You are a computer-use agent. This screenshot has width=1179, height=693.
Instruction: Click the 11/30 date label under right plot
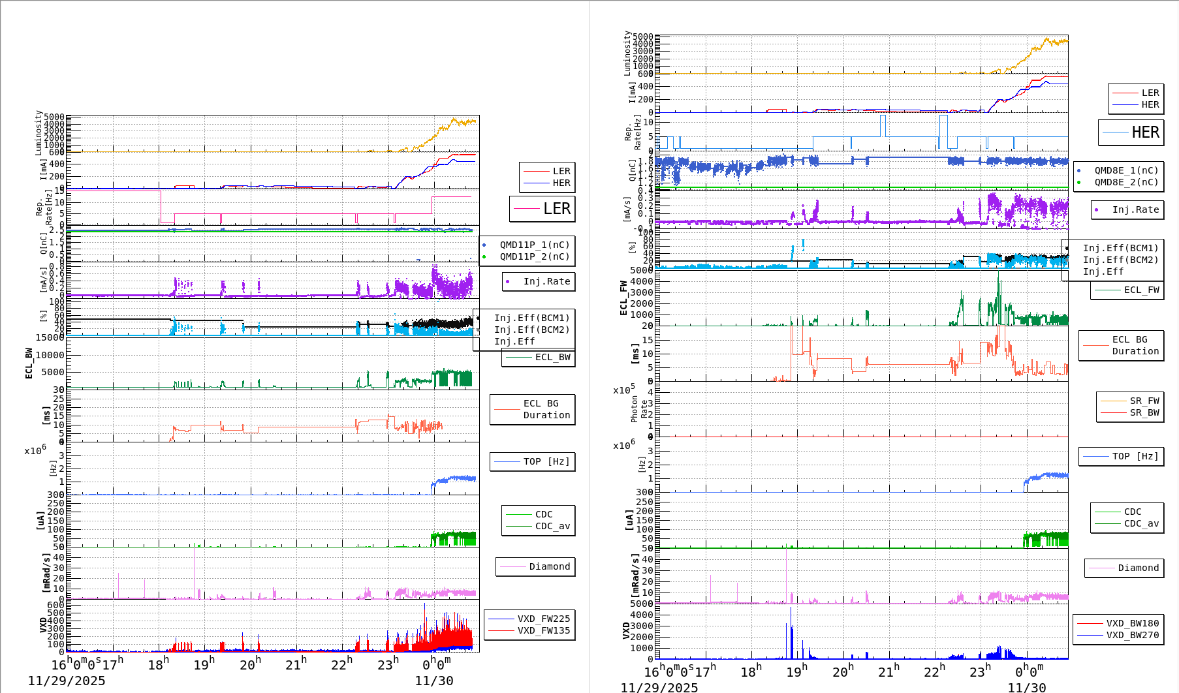(1026, 687)
